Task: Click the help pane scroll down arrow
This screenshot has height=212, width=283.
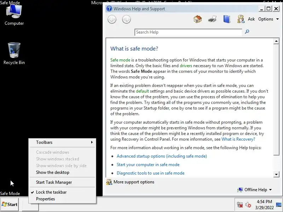Action: pyautogui.click(x=276, y=174)
